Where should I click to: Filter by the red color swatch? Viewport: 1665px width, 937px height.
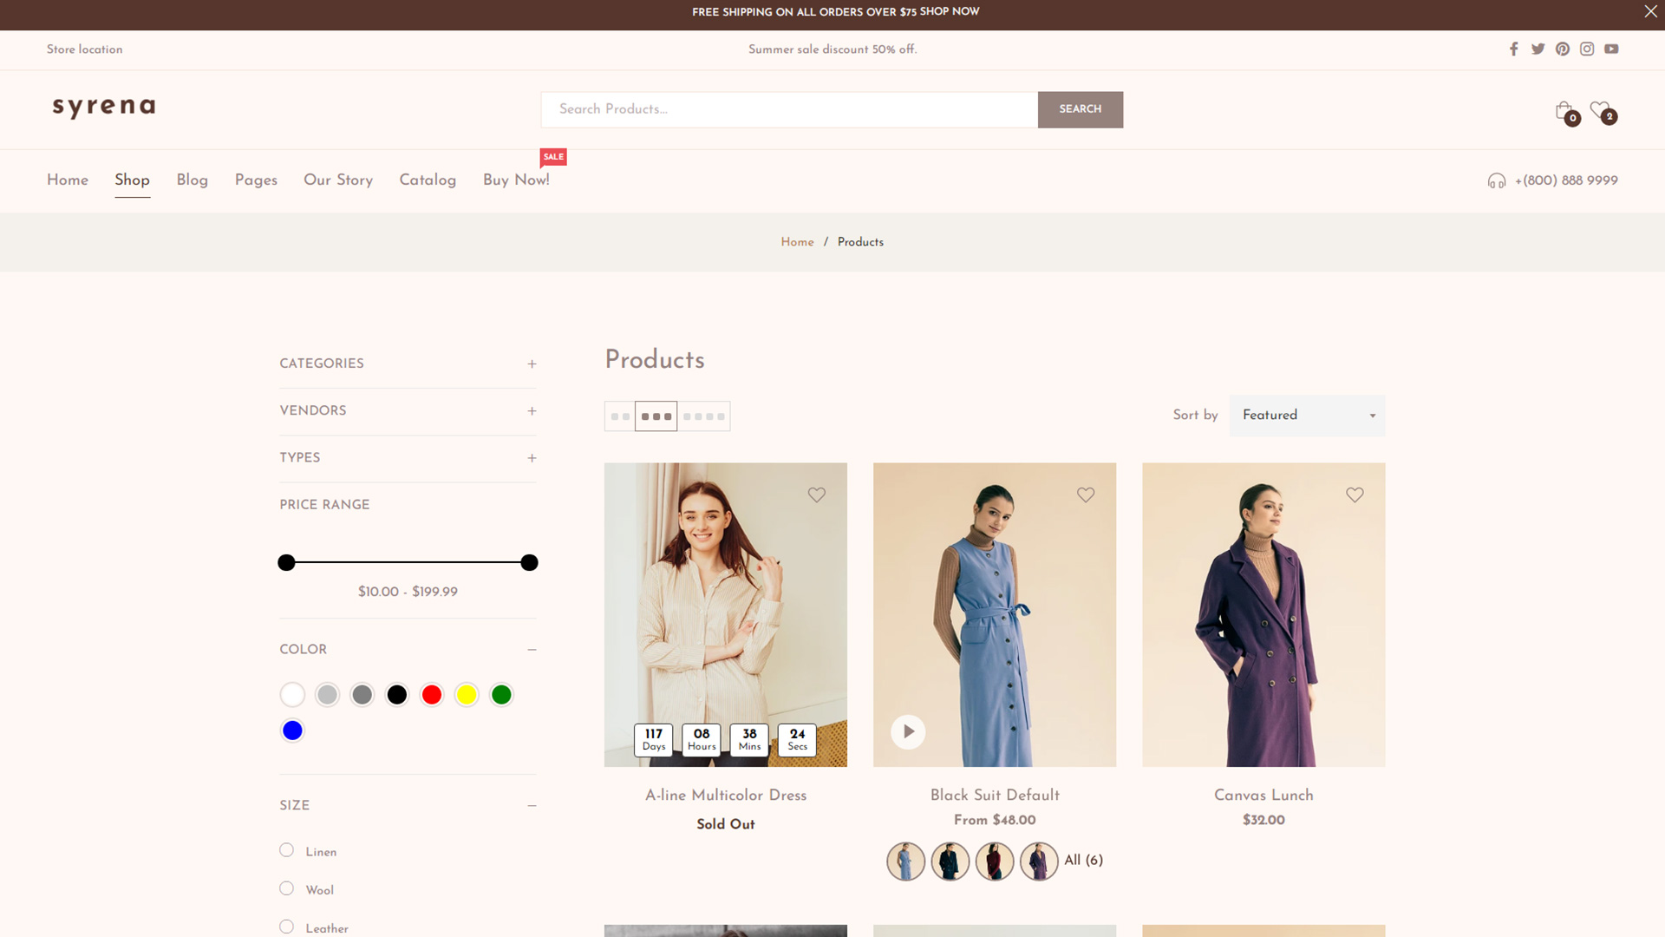point(431,695)
